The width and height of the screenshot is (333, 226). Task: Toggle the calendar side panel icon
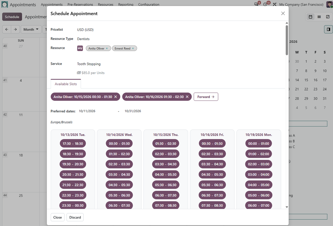328,29
